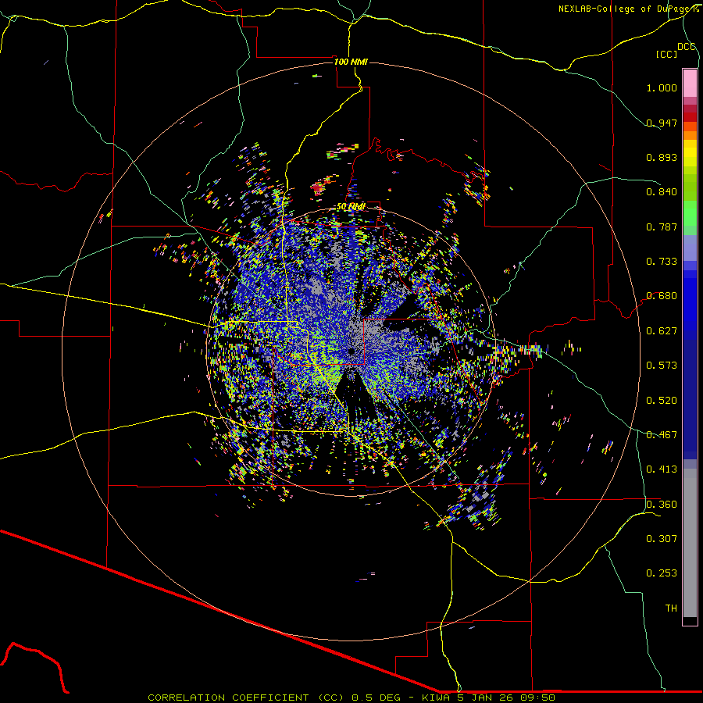Pick the gray swatch near 0.307

point(690,543)
